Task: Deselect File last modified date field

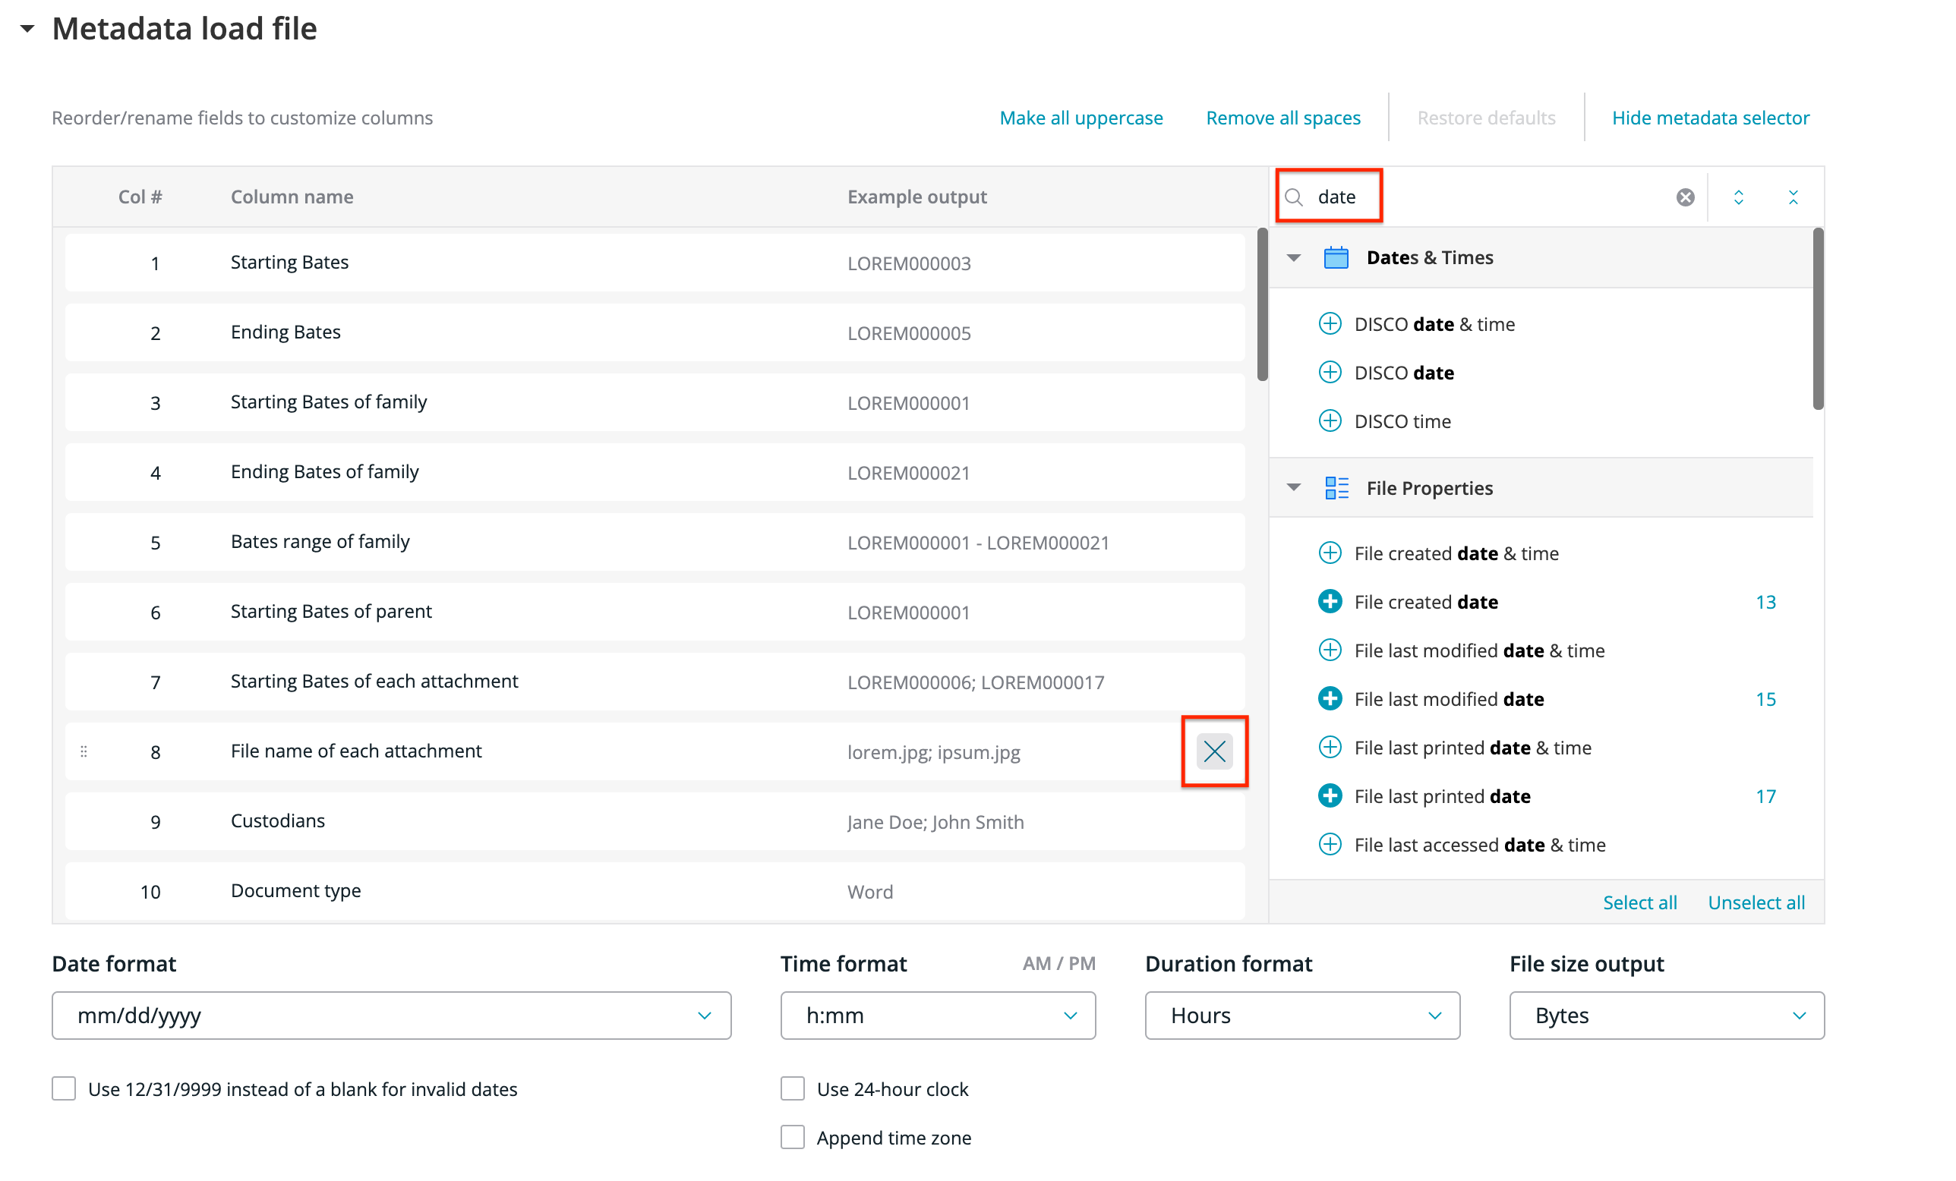Action: coord(1330,698)
